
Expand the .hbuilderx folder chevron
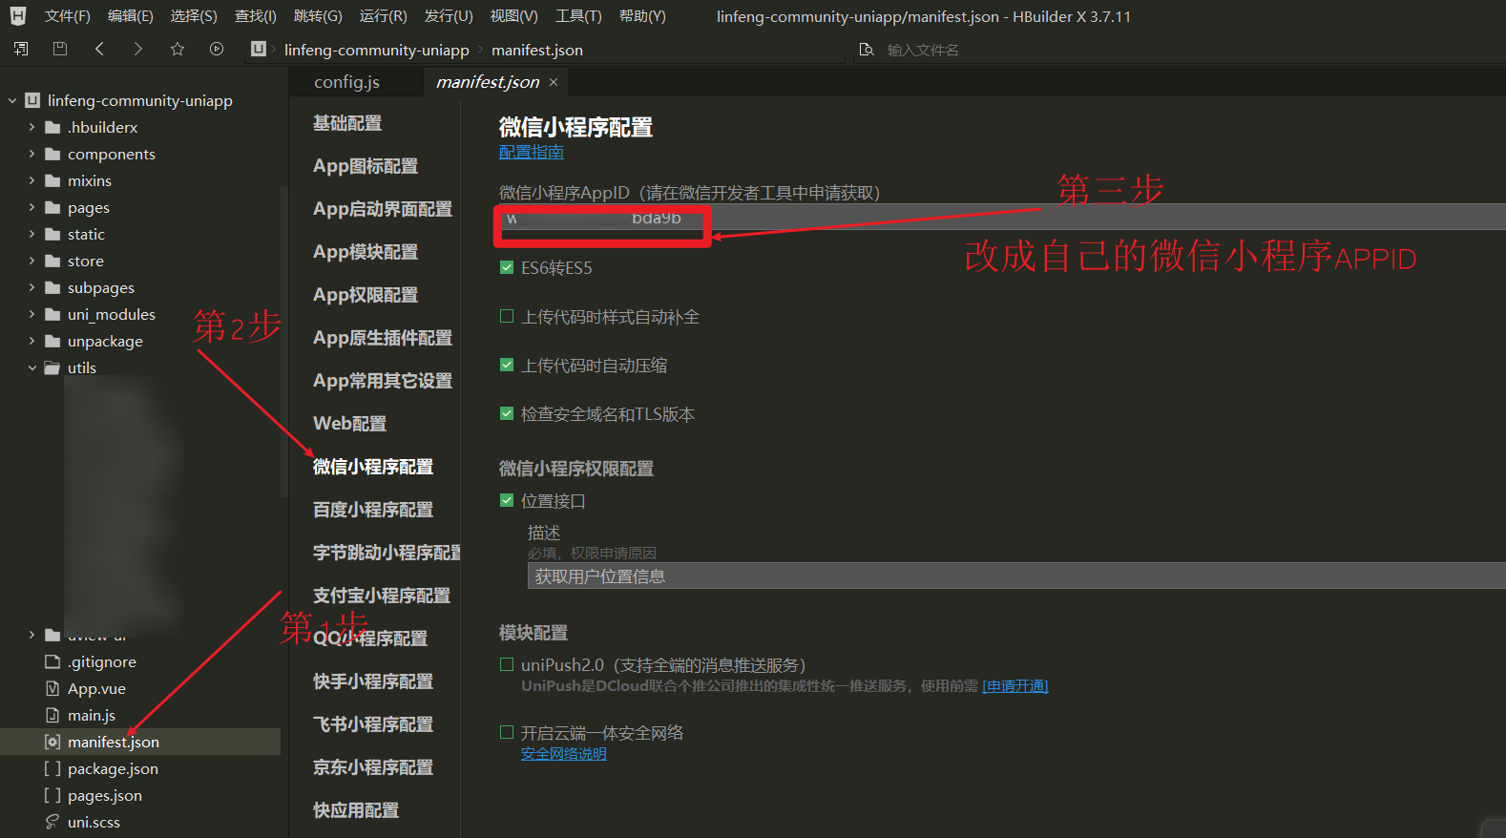tap(31, 127)
